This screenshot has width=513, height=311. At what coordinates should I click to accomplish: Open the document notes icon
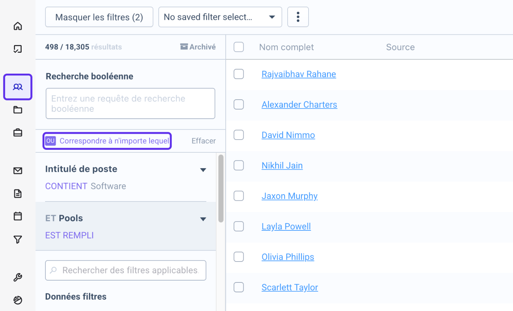[x=18, y=193]
